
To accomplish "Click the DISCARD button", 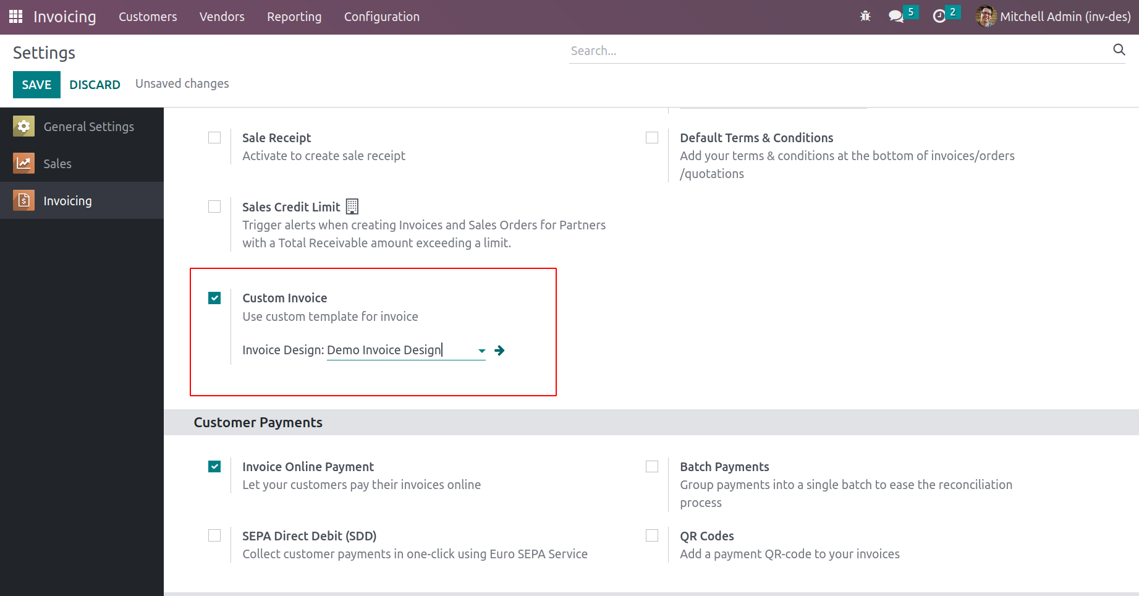I will click(95, 85).
